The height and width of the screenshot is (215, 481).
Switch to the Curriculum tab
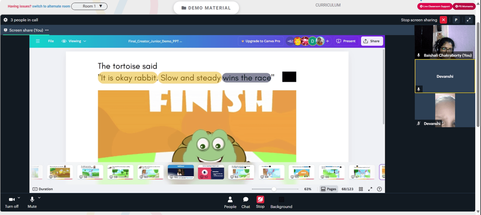(328, 5)
